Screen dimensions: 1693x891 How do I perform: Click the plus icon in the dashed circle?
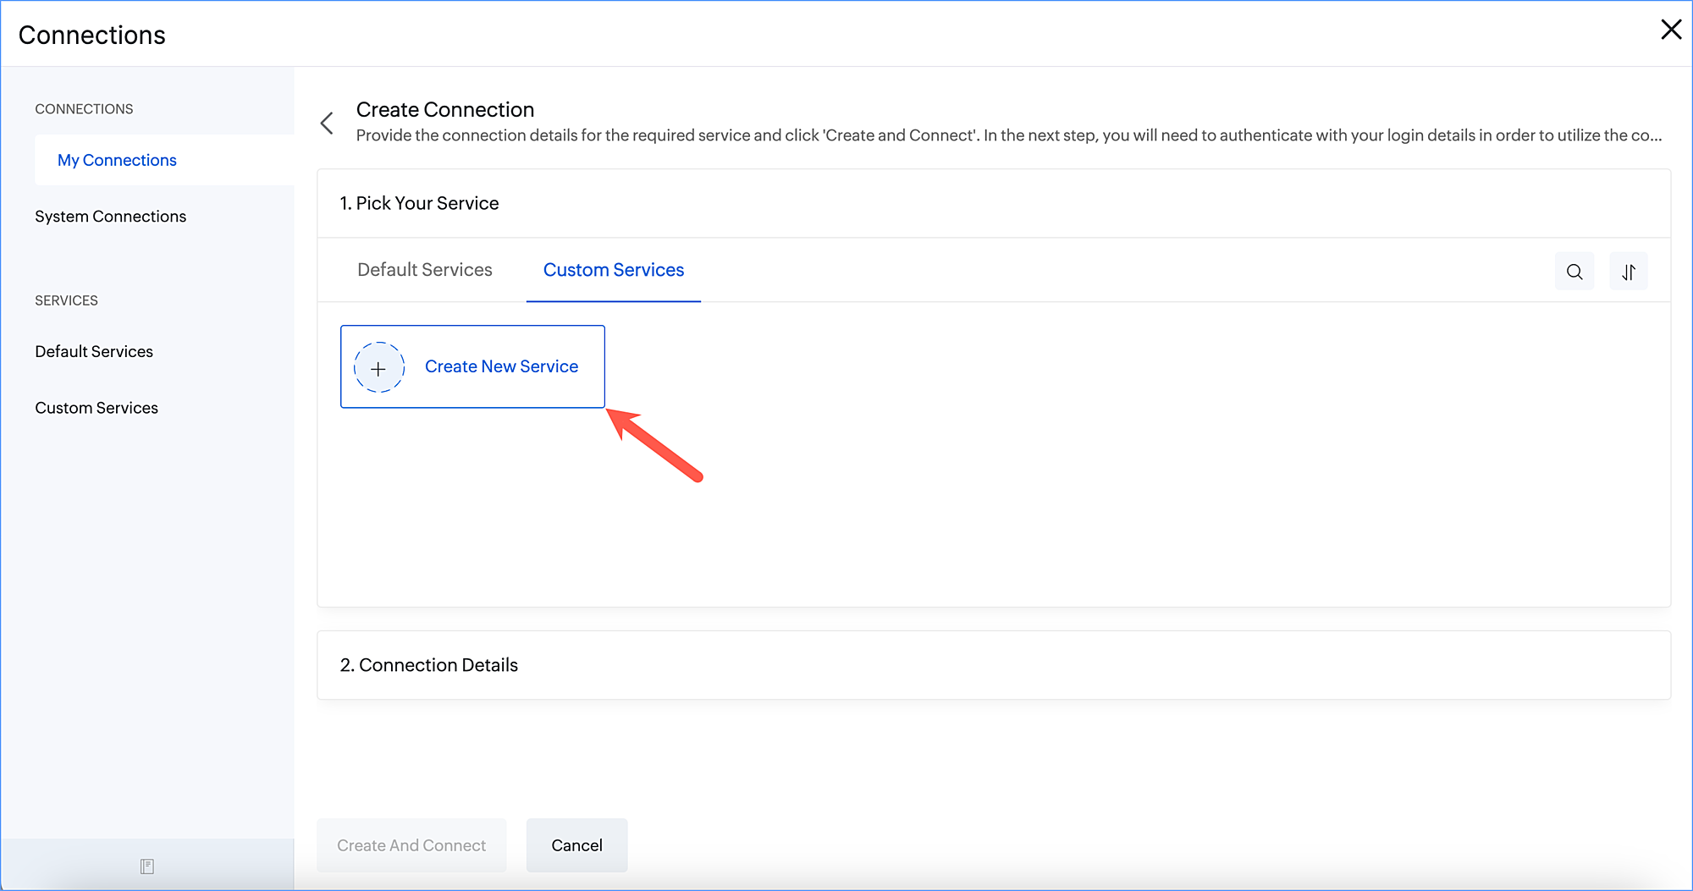click(378, 368)
